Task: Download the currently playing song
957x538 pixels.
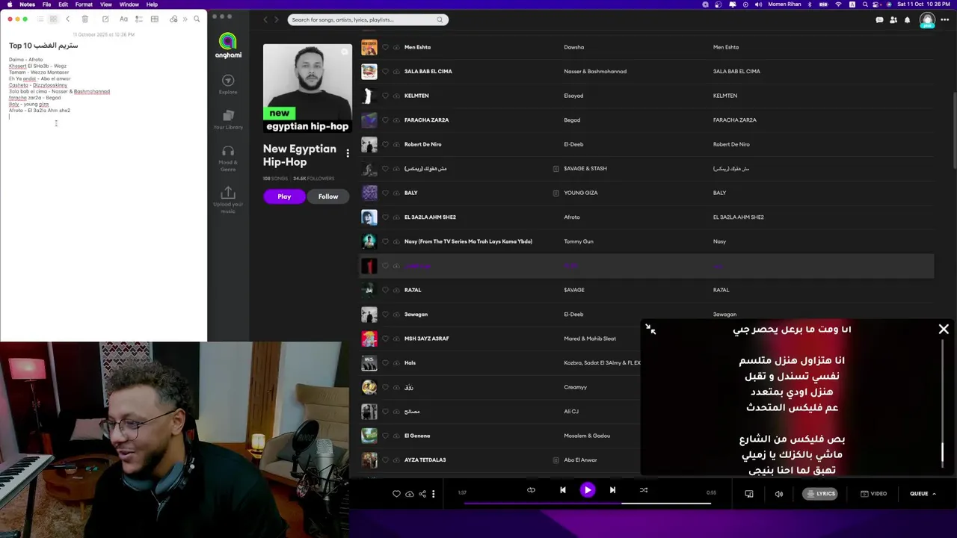Action: point(409,494)
